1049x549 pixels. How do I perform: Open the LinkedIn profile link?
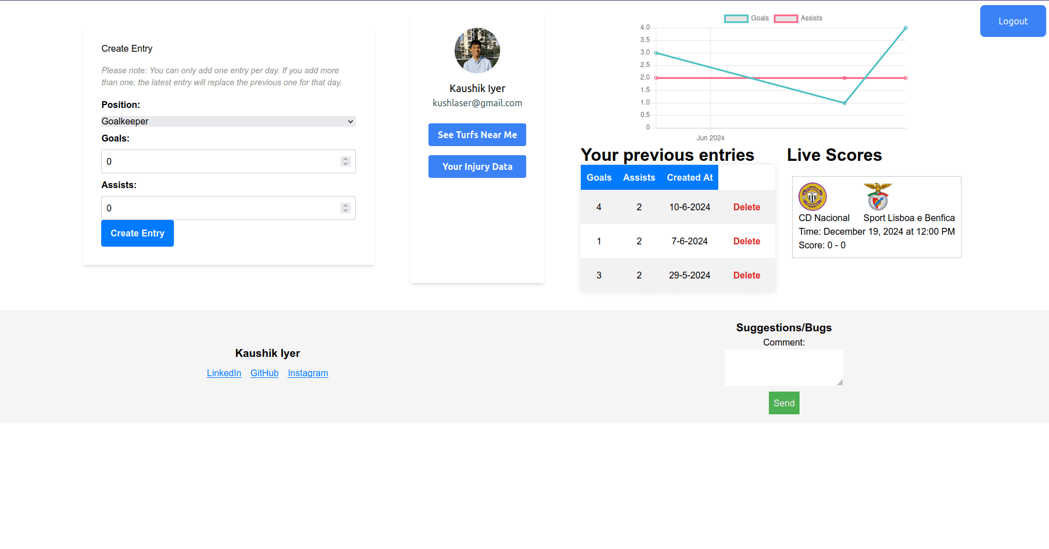[223, 373]
